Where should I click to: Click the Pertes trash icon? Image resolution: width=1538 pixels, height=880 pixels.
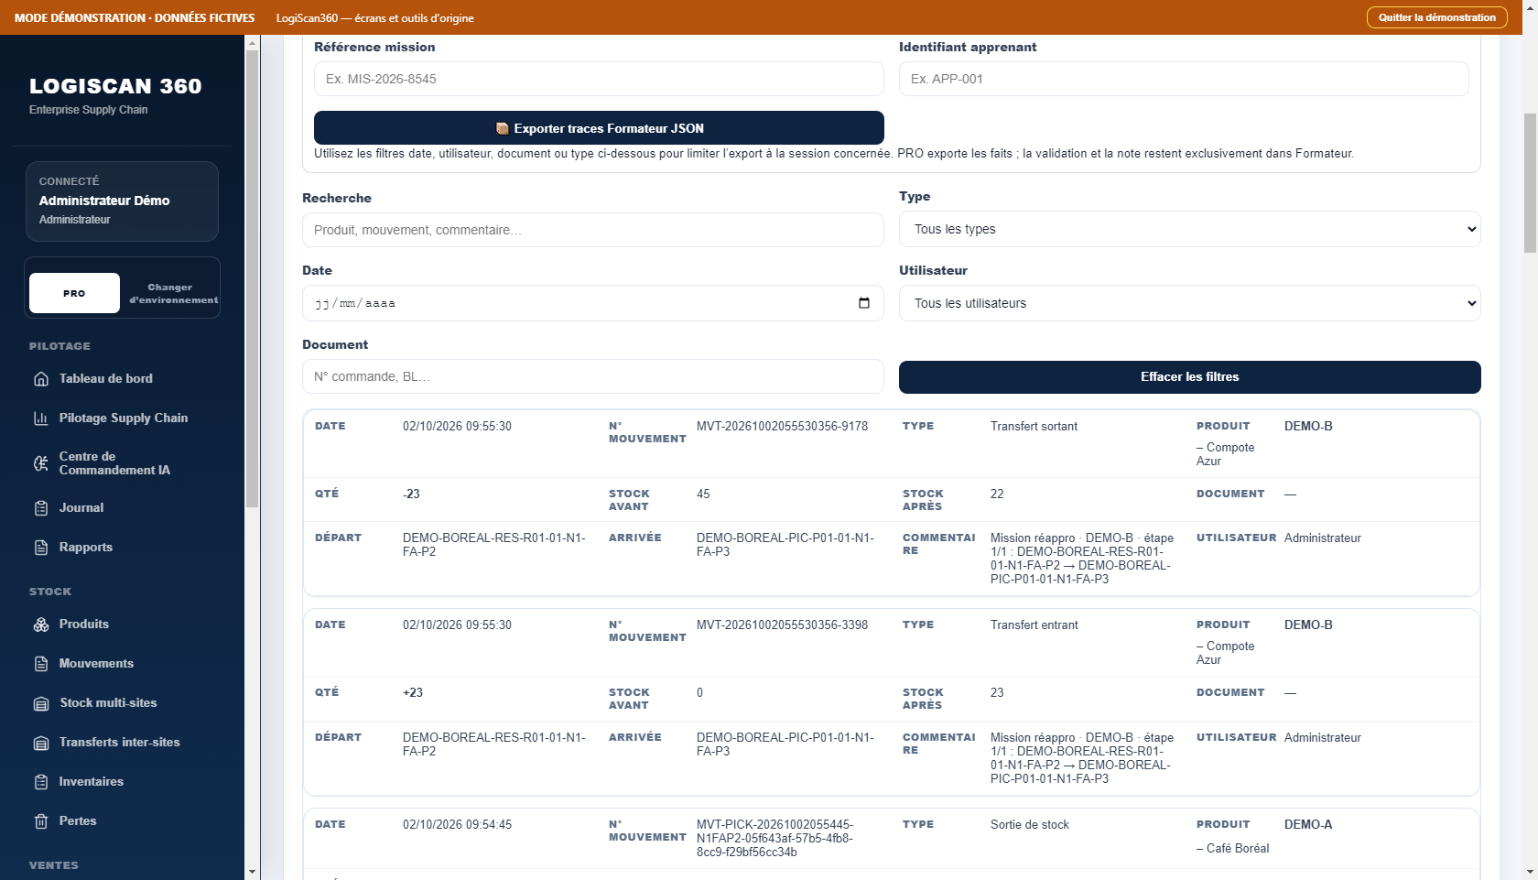pos(41,821)
